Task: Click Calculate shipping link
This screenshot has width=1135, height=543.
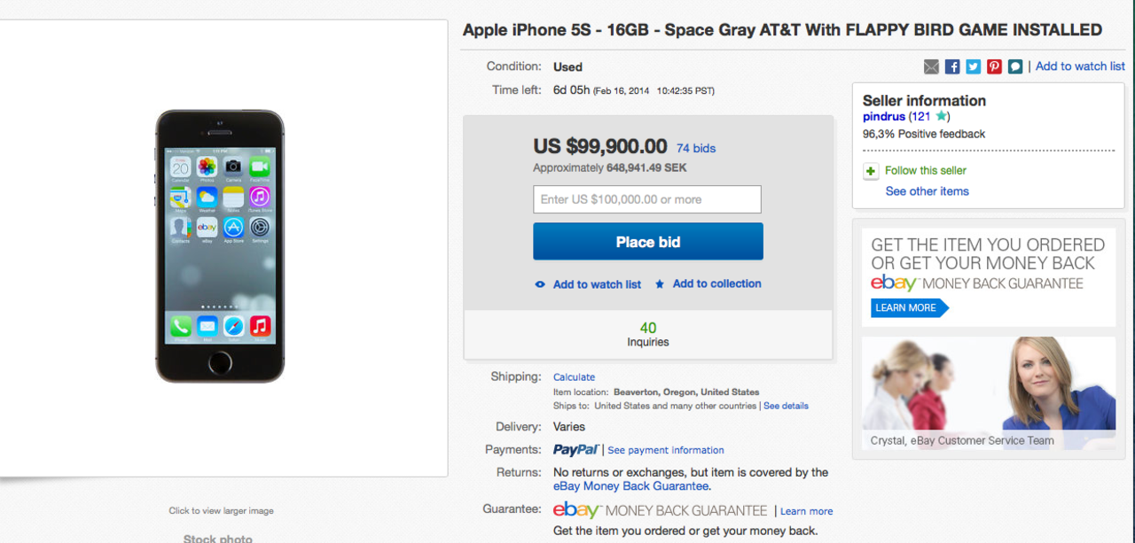Action: click(574, 377)
